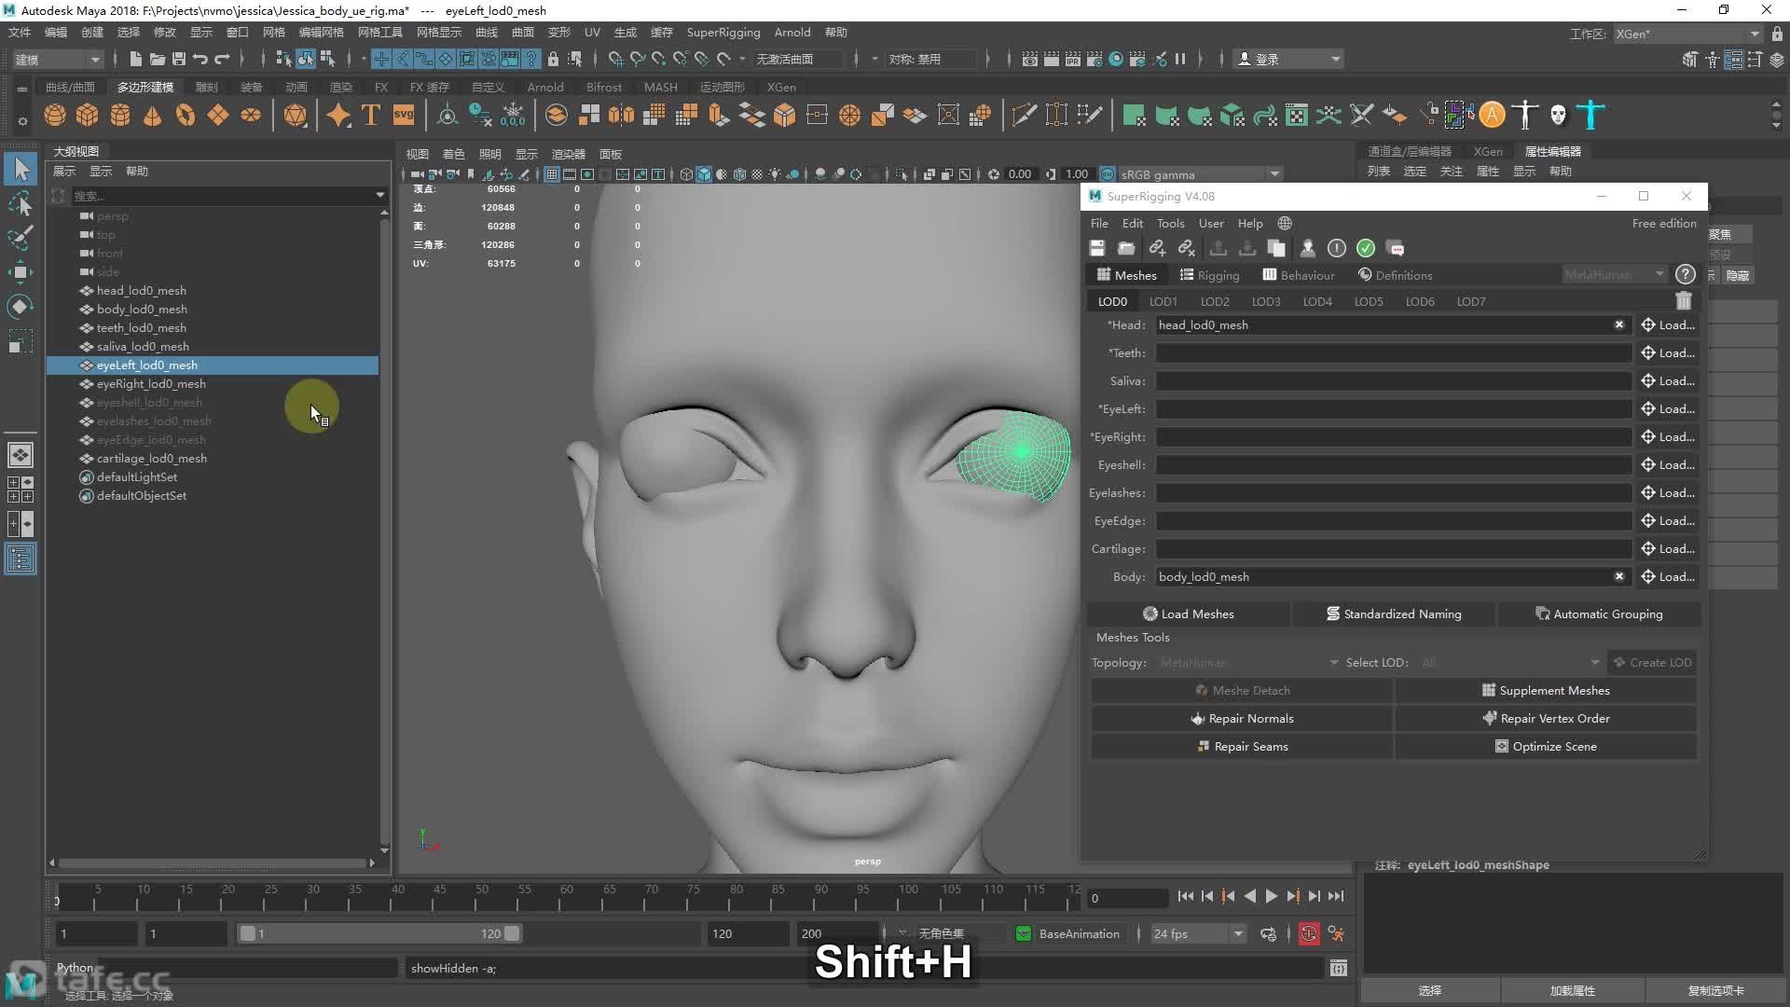This screenshot has width=1790, height=1007.
Task: Click the SuperRigging save file icon
Action: (1097, 248)
